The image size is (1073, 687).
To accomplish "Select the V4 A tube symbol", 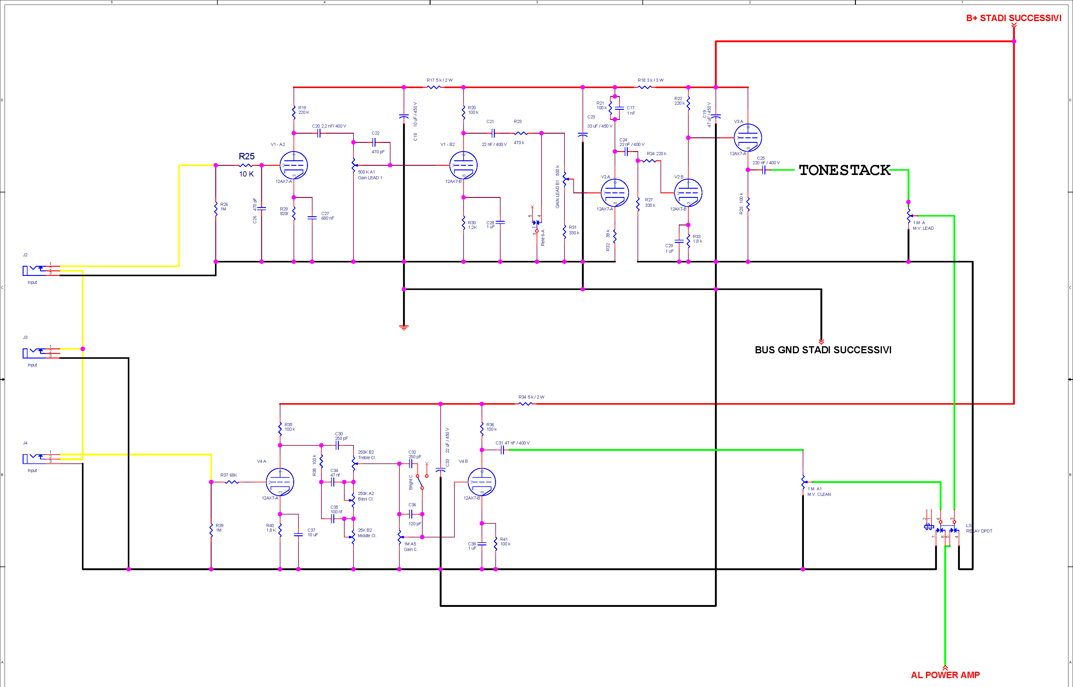I will point(279,482).
